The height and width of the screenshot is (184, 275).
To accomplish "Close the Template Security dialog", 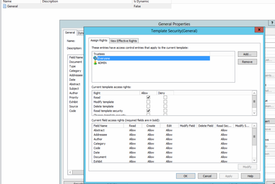I will coord(259,30).
